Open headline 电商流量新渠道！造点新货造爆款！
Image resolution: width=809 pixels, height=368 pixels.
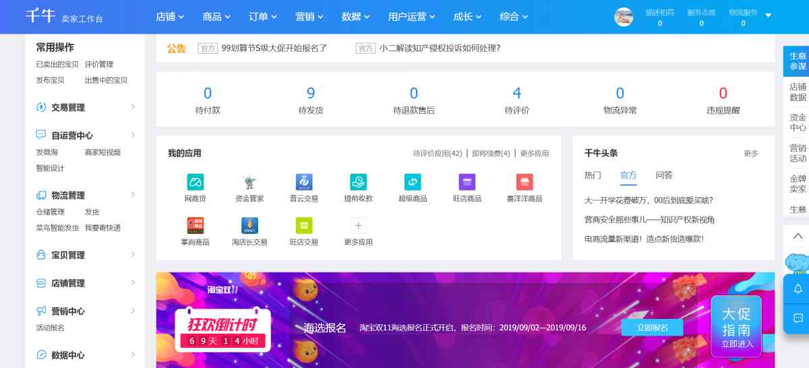(x=644, y=239)
